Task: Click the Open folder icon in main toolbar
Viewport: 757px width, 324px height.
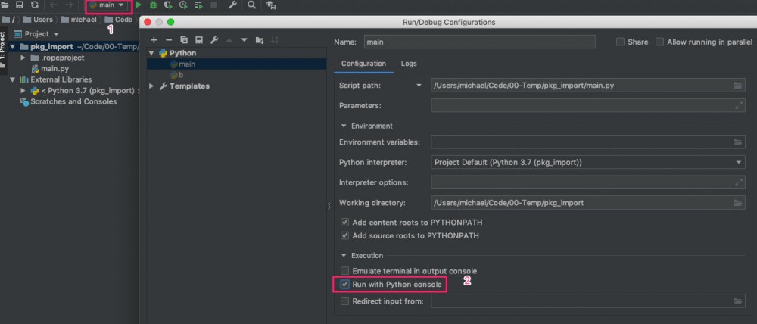Action: (x=5, y=5)
